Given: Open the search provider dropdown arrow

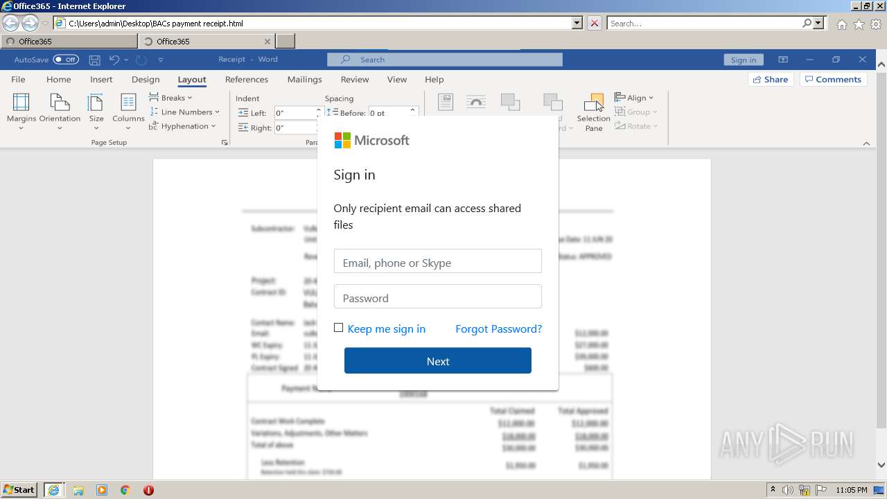Looking at the screenshot, I should point(819,23).
